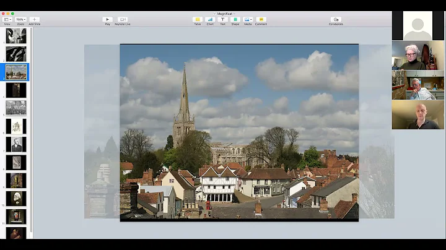This screenshot has height=250, width=446.
Task: Click the Collaborate icon in the toolbar
Action: pos(336,20)
